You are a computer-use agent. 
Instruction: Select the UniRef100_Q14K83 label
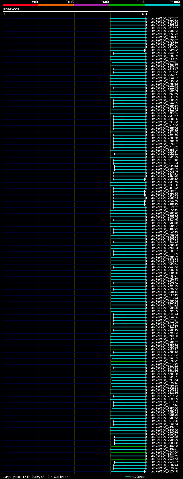[164, 358]
